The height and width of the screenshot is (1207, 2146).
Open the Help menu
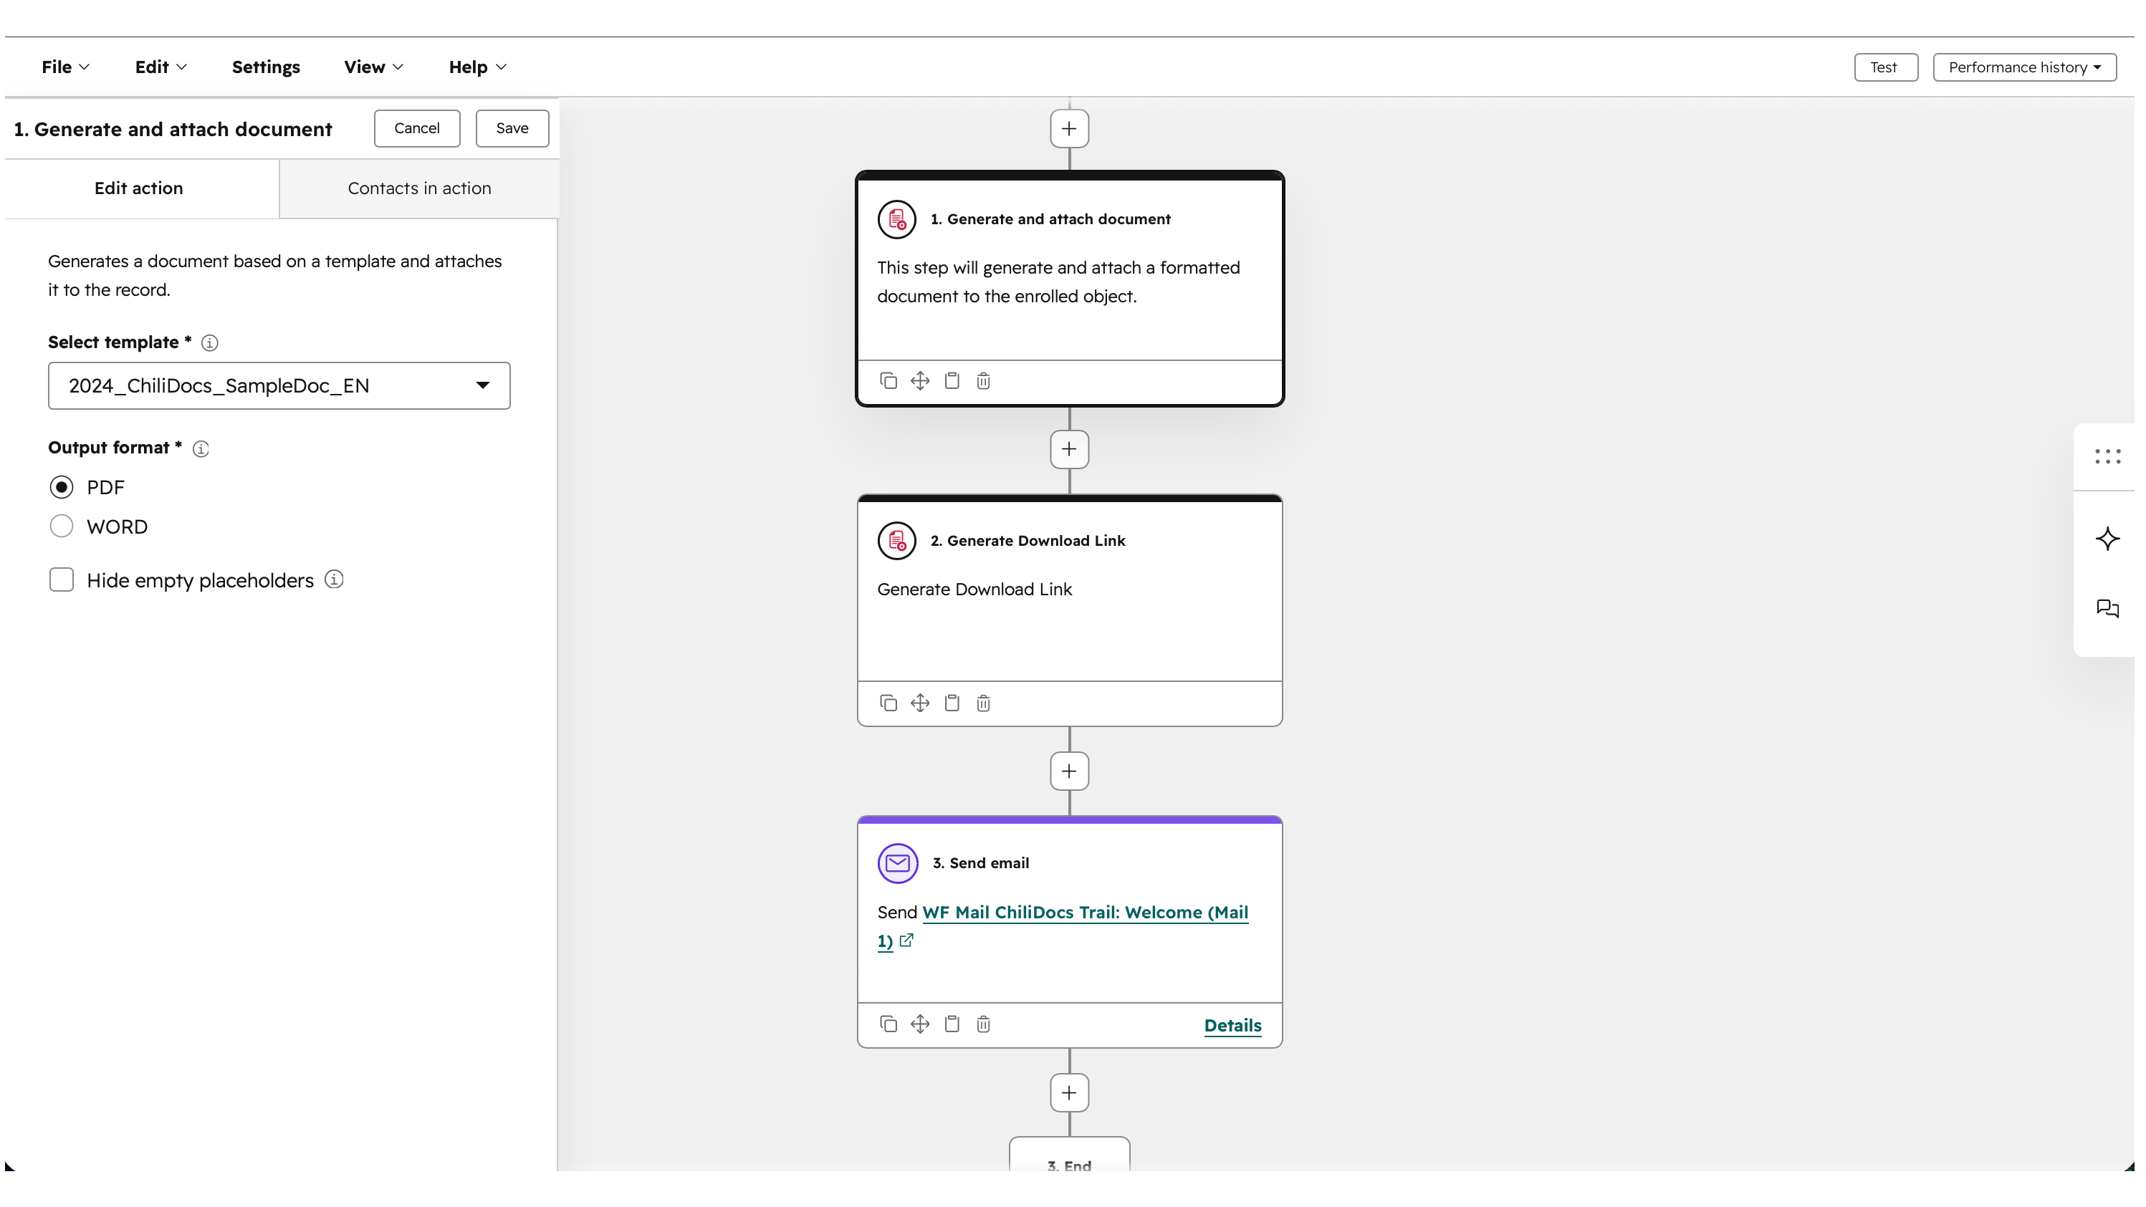click(477, 67)
